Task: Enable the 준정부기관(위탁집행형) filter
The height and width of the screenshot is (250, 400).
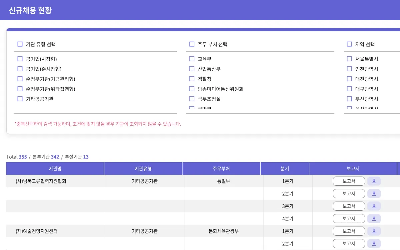Action: click(x=20, y=89)
